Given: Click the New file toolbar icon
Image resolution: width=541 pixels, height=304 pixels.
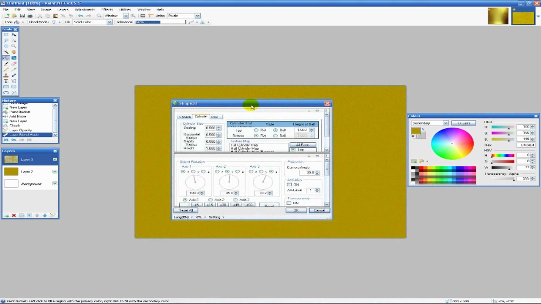Looking at the screenshot, I should 7,16.
